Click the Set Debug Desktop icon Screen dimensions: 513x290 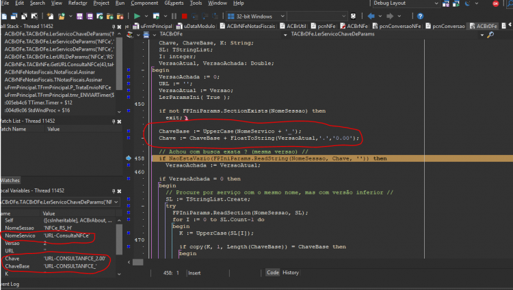pyautogui.click(x=456, y=3)
